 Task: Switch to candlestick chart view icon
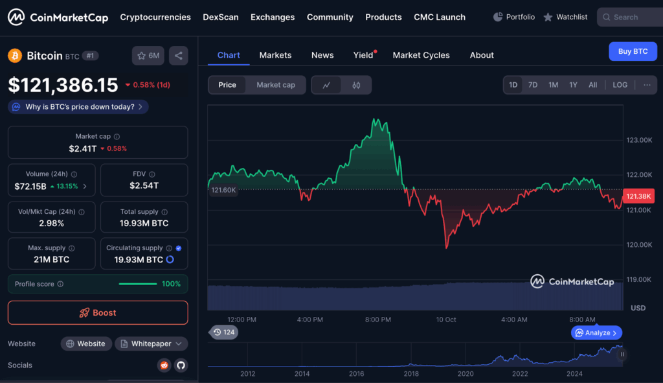click(x=356, y=85)
